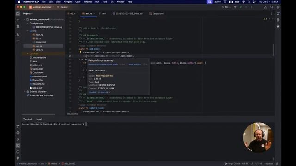Open the master branch dropdown
This screenshot has height=166, width=296.
[x=63, y=7]
